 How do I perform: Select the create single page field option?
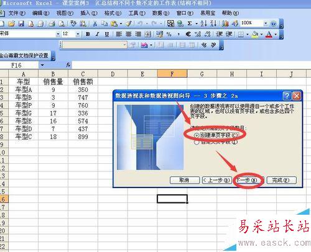[216, 135]
